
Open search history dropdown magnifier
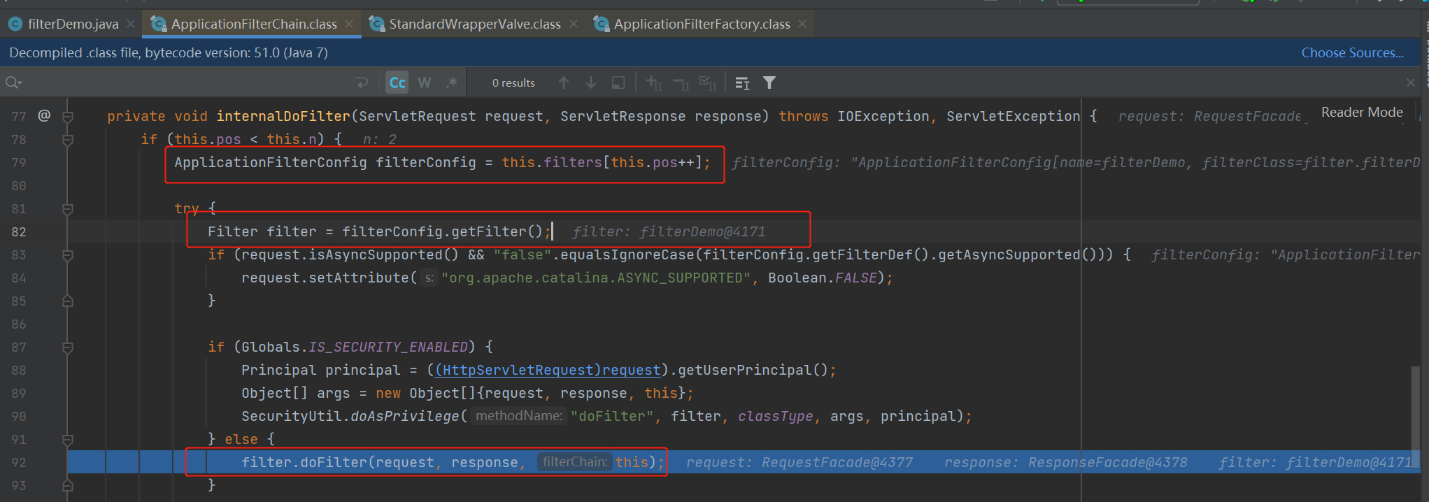(x=13, y=83)
